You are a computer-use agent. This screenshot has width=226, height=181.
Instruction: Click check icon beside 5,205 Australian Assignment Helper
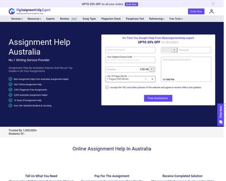pos(11,95)
